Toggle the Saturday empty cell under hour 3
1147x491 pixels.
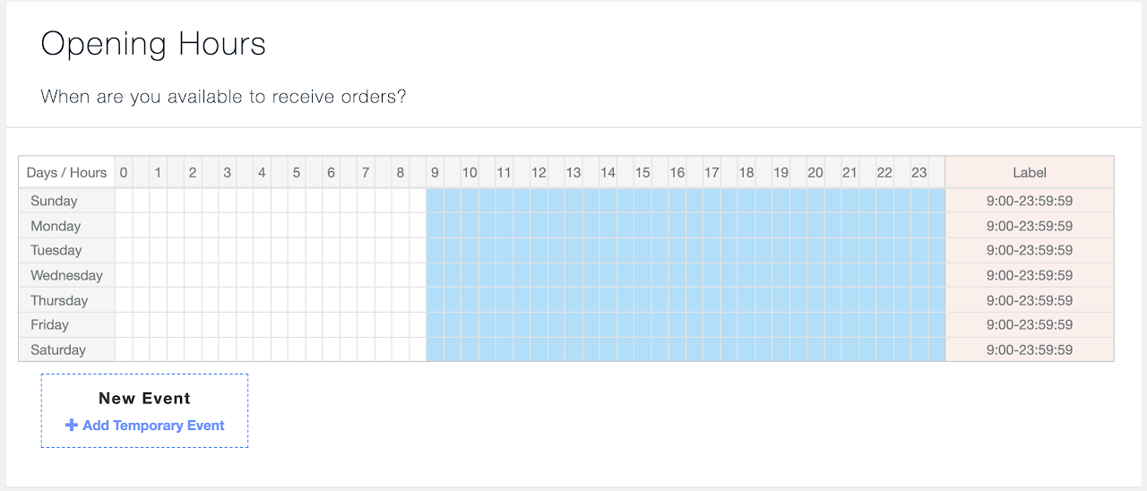(228, 349)
